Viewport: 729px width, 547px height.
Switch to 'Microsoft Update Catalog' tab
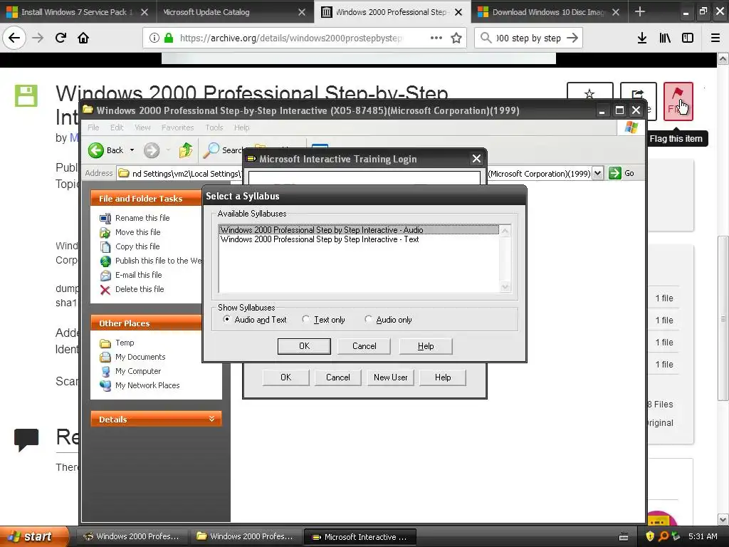pos(235,12)
